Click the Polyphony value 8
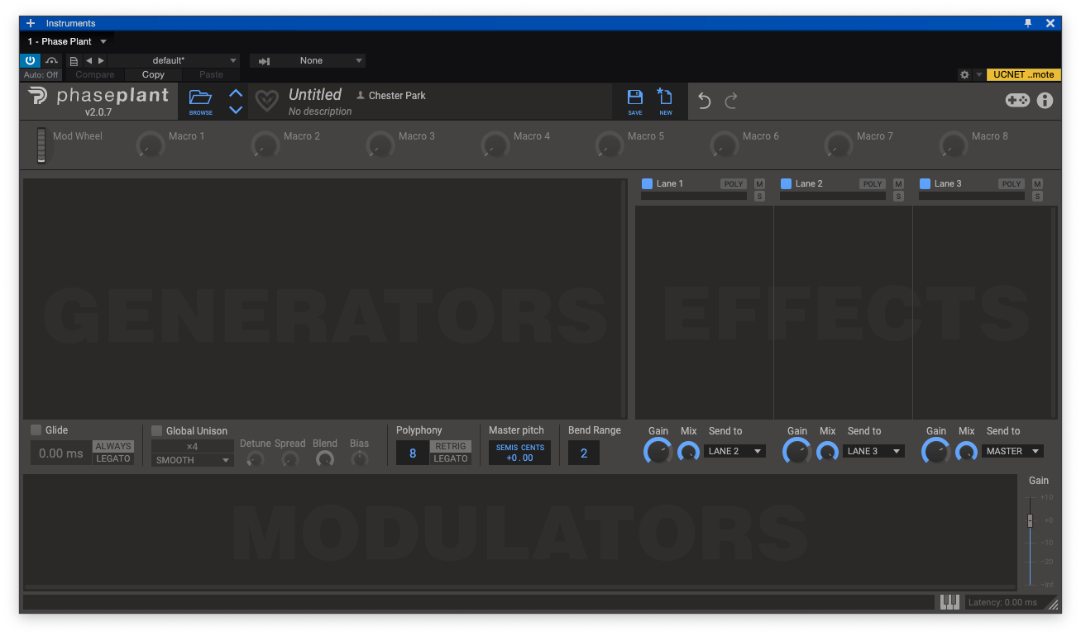The image size is (1081, 636). pos(413,453)
